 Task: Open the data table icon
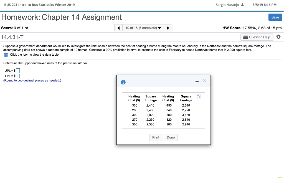coord(6,55)
